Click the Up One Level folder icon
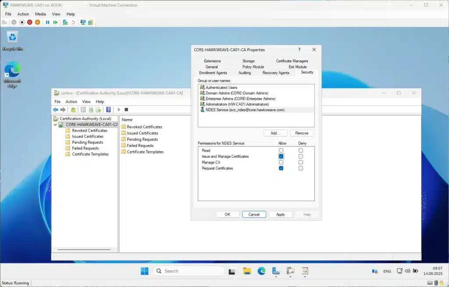Image resolution: width=449 pixels, height=287 pixels. (x=73, y=110)
